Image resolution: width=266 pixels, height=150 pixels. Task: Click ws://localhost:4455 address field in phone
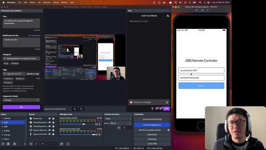[x=201, y=70]
